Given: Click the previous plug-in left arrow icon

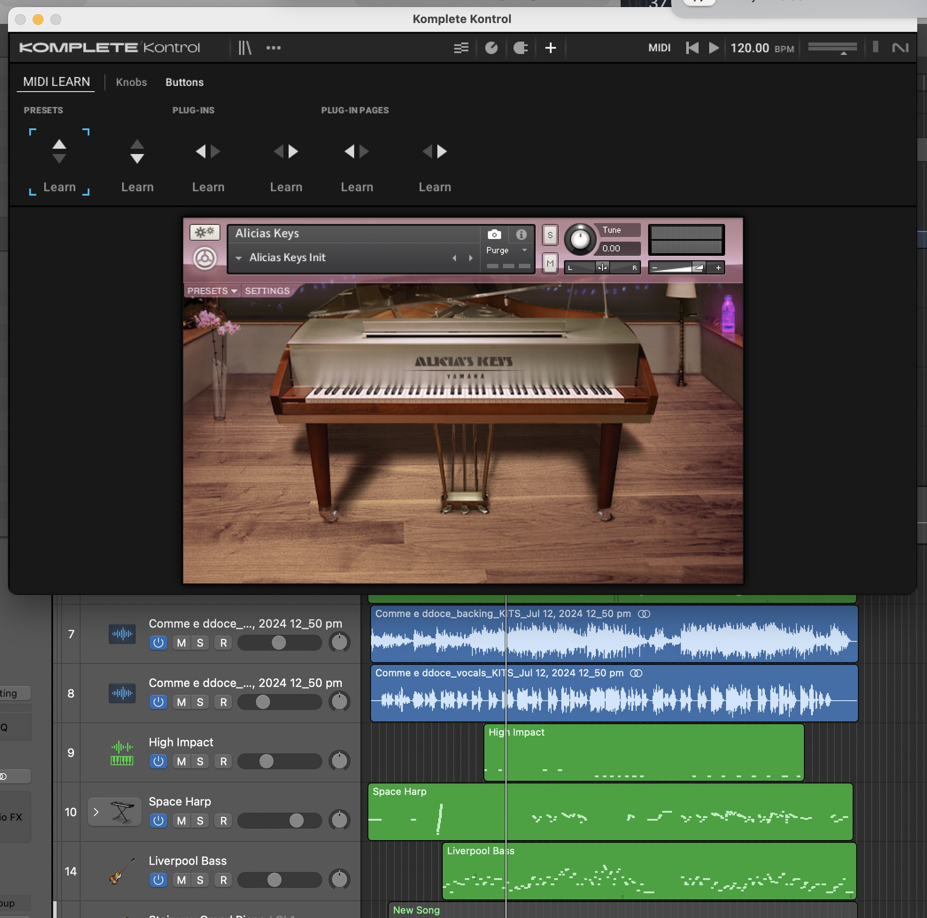Looking at the screenshot, I should 201,152.
